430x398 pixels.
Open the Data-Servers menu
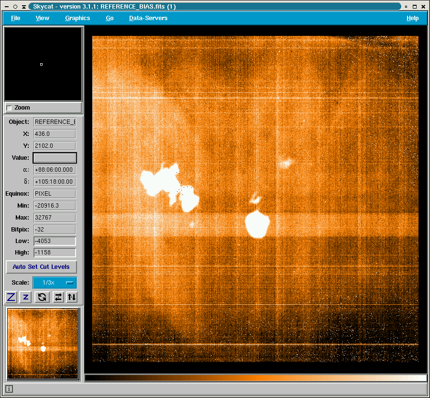tap(148, 18)
